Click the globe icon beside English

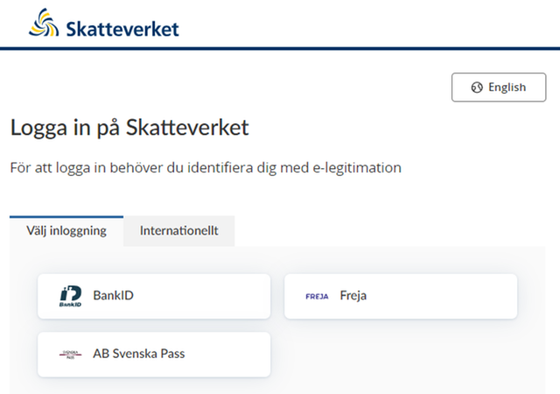pos(477,88)
